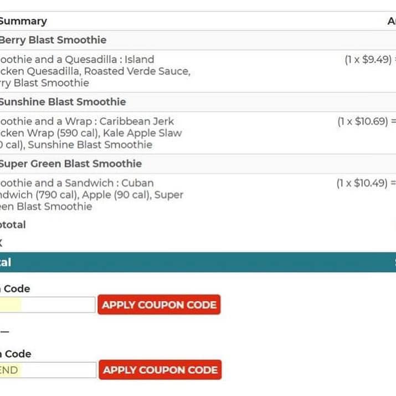The image size is (396, 396).
Task: Click the Subtotal label
Action: tap(13, 225)
